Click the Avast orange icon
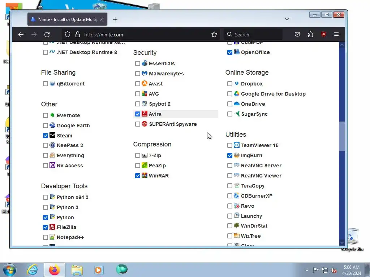Viewport: 370px width, 277px height. tap(145, 83)
